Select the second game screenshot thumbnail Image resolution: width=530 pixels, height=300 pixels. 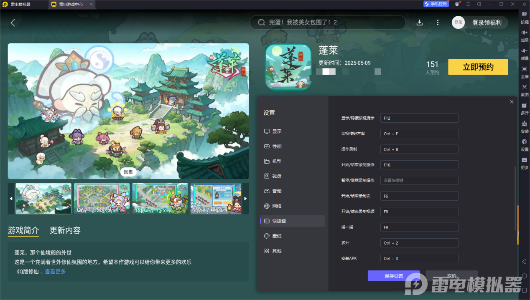coord(102,199)
